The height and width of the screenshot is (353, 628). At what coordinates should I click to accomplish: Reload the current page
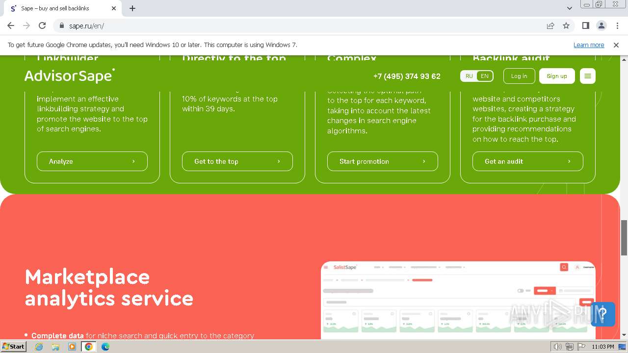coord(42,25)
